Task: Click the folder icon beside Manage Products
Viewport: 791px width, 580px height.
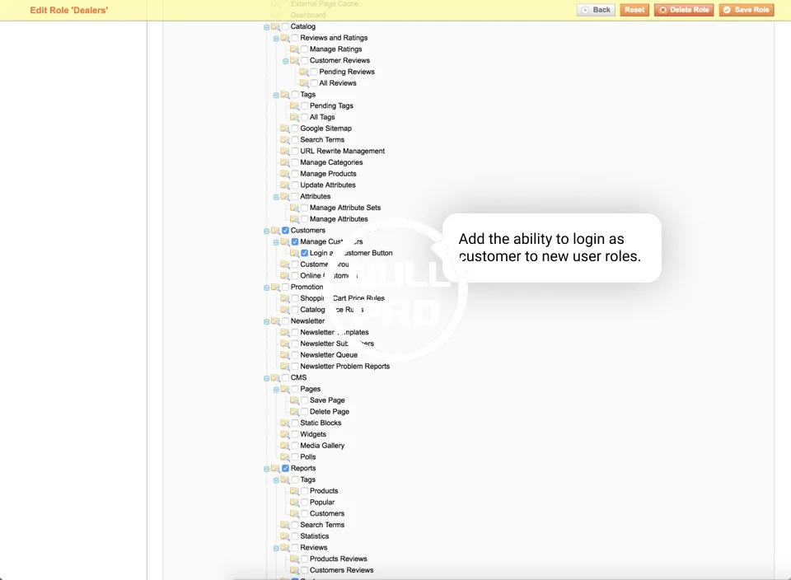Action: (x=284, y=174)
